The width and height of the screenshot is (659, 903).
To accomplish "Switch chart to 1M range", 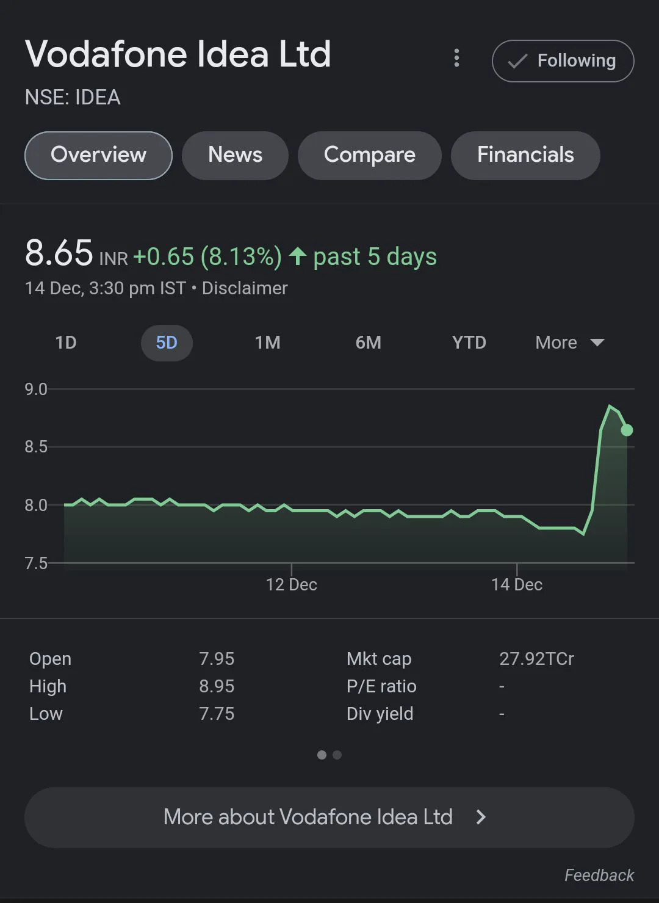I will 267,343.
